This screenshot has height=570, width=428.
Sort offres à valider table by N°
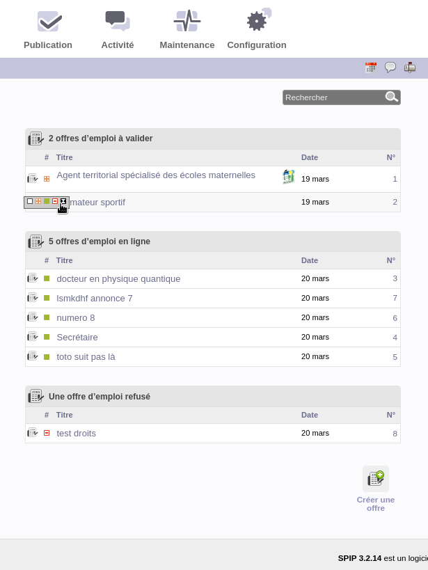click(x=391, y=157)
